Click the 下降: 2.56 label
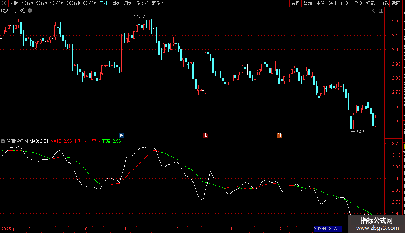Image resolution: width=405 pixels, height=233 pixels. tap(111, 141)
